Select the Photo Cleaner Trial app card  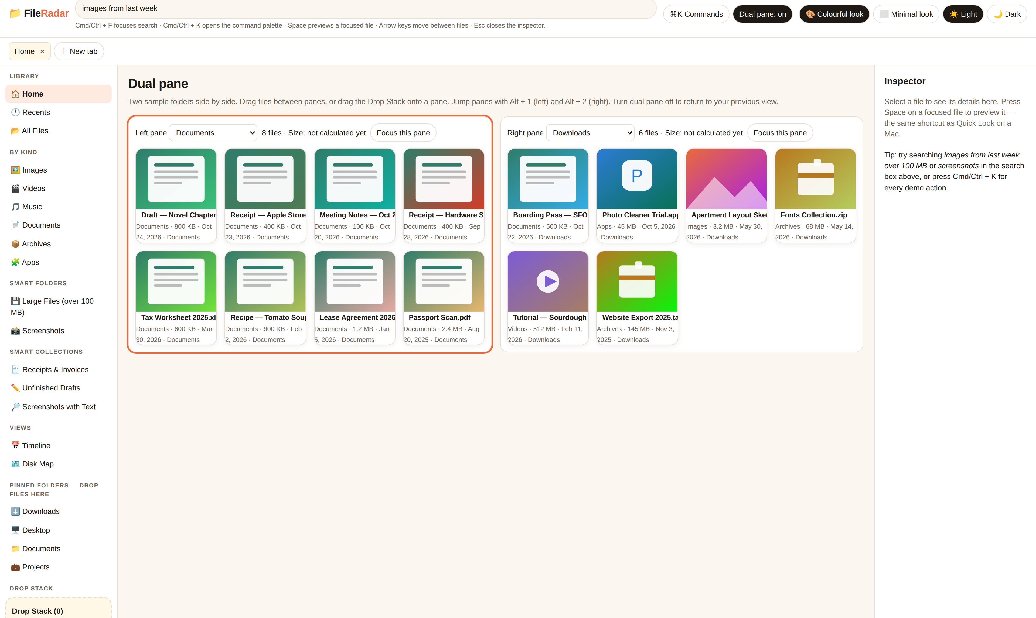coord(637,195)
